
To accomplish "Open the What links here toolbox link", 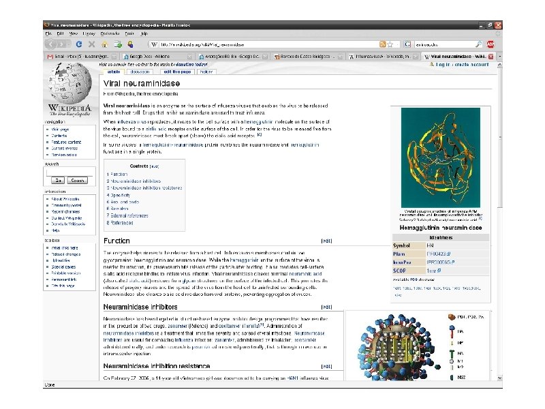I will tap(65, 248).
